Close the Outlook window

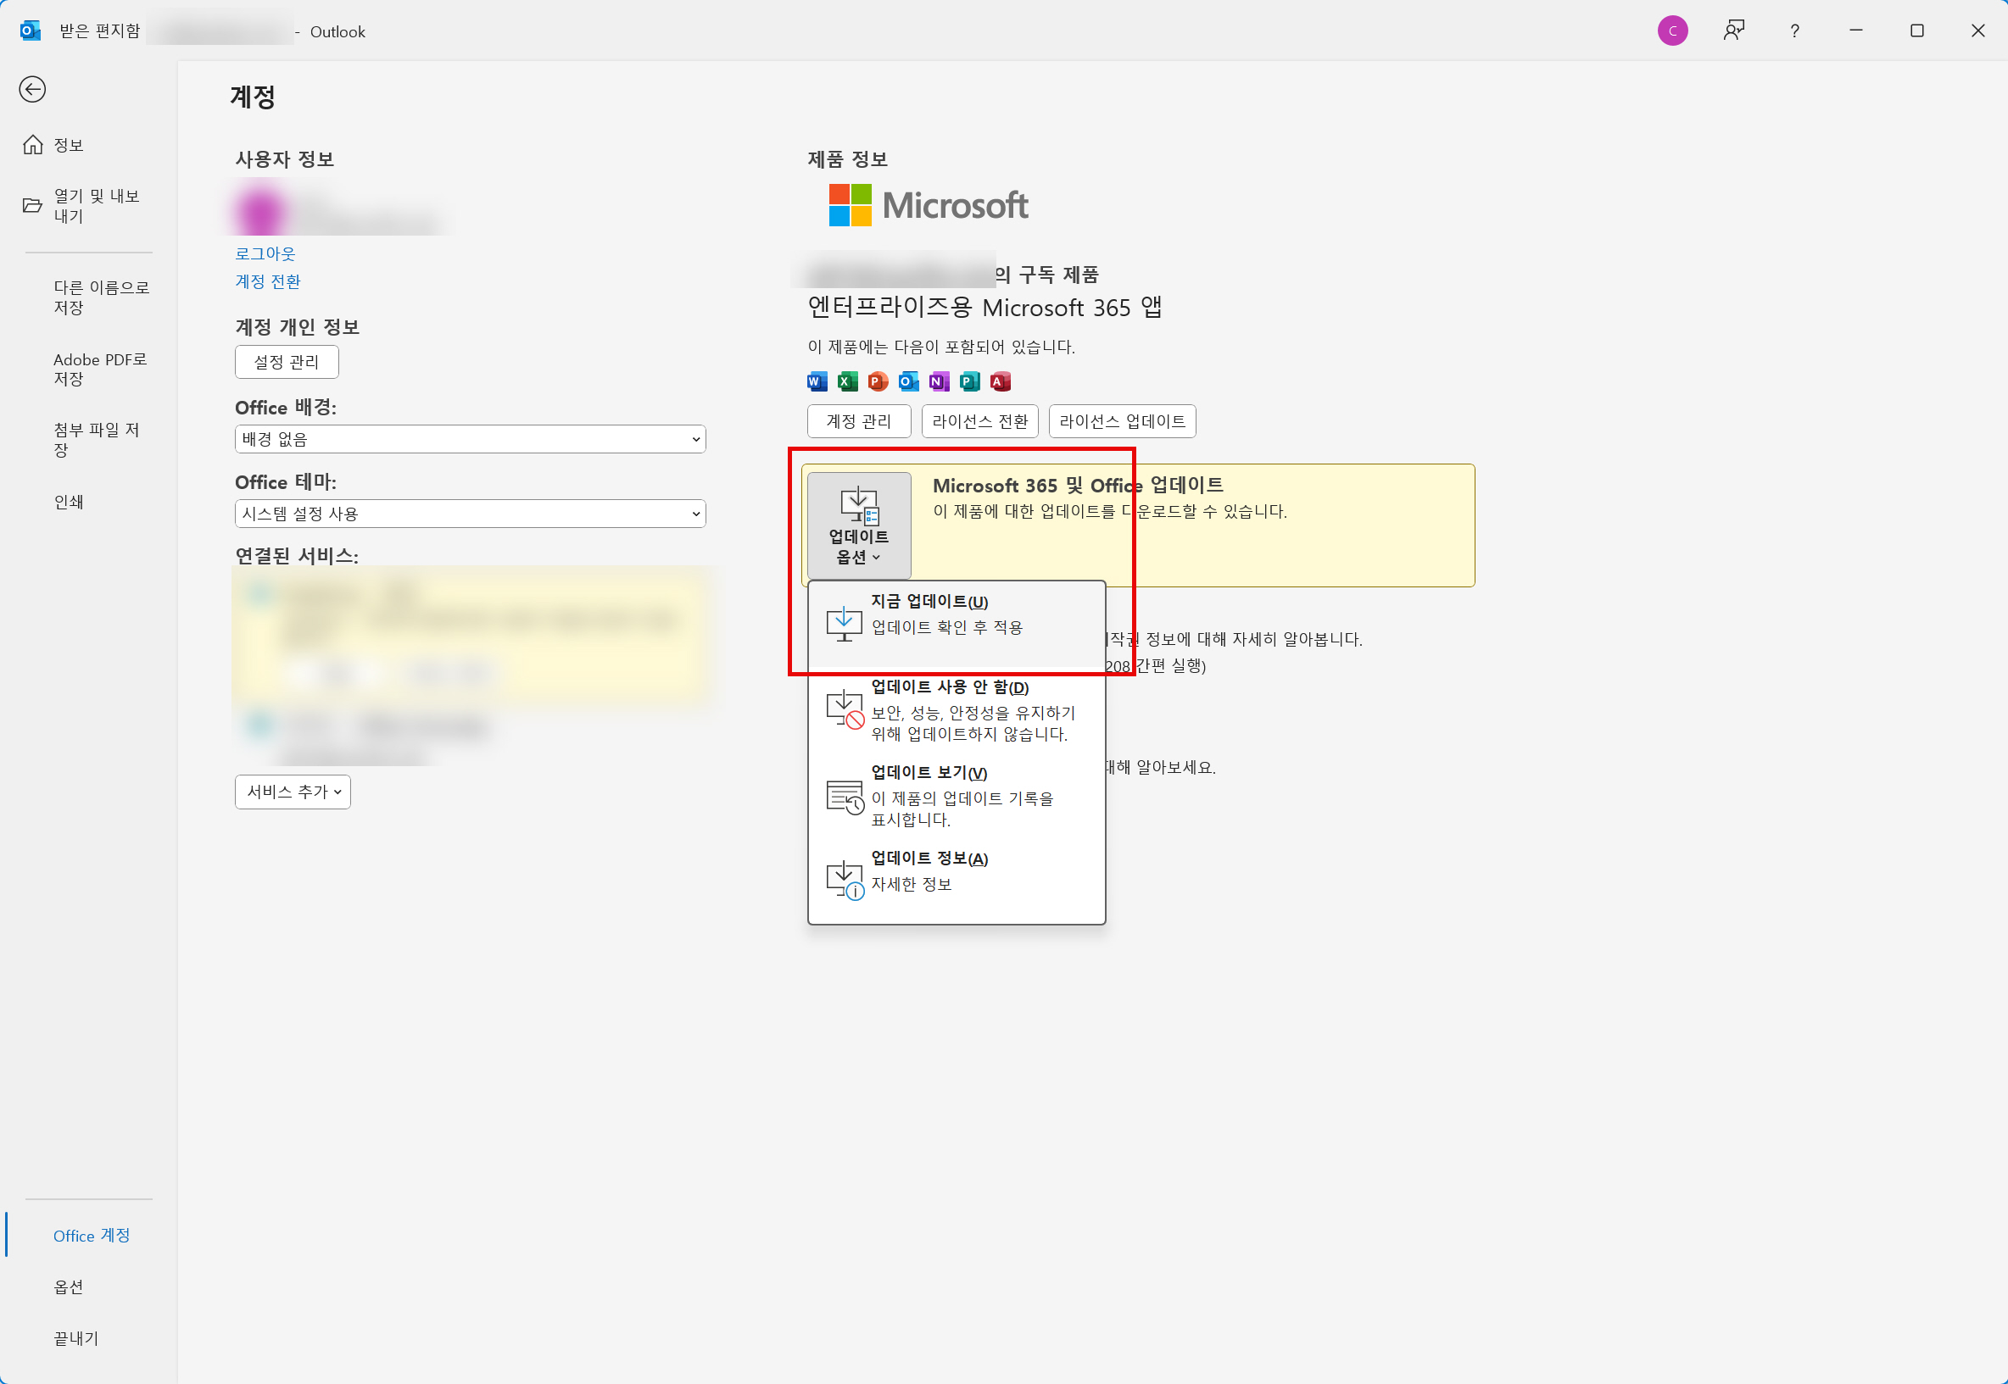pyautogui.click(x=1977, y=31)
